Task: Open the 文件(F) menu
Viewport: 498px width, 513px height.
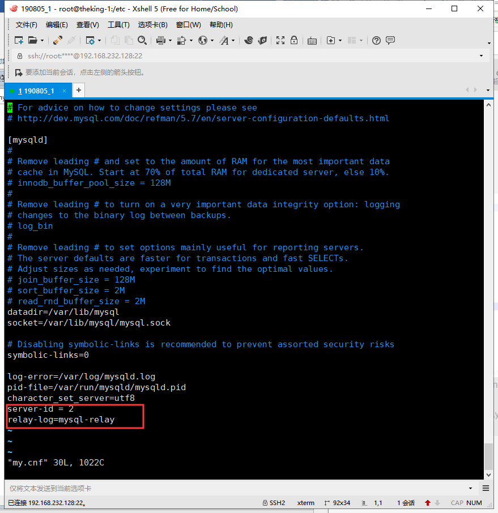Action: (27, 25)
